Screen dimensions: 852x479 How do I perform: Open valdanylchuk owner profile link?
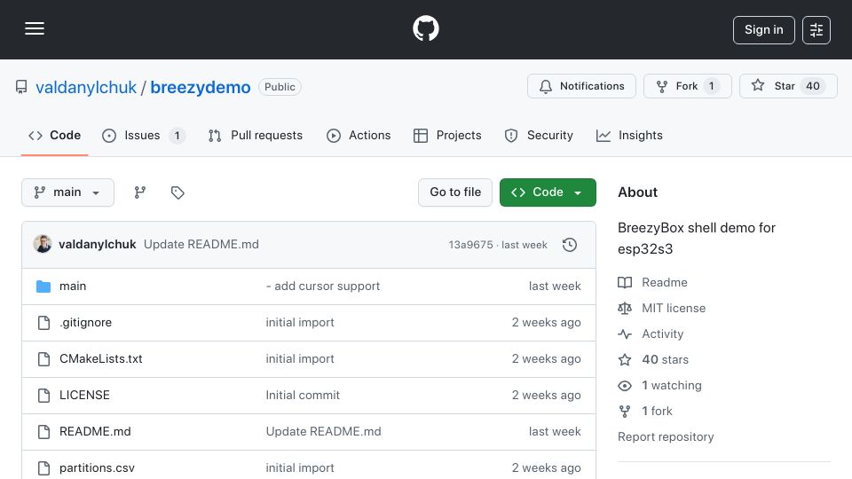[x=86, y=87]
